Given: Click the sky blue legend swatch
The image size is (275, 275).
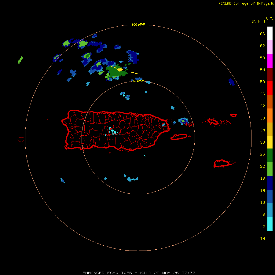Looking at the screenshot, I should click(x=270, y=210).
